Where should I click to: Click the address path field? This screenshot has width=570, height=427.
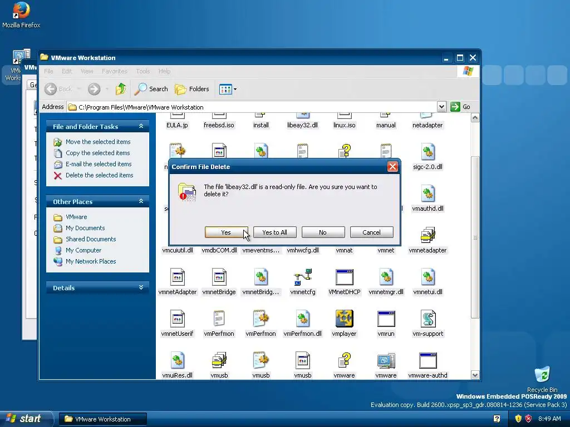(252, 107)
